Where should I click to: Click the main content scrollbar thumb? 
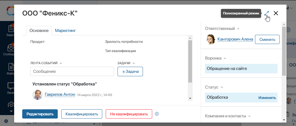tap(190, 61)
